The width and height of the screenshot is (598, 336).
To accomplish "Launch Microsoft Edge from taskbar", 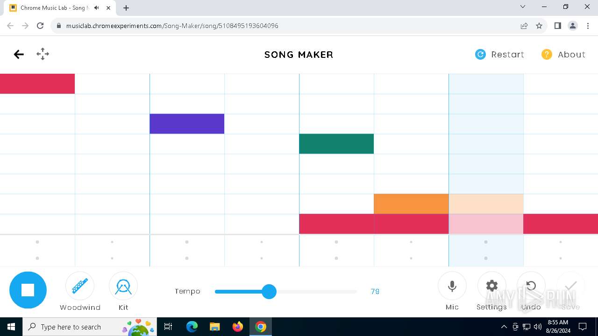I will tap(192, 327).
